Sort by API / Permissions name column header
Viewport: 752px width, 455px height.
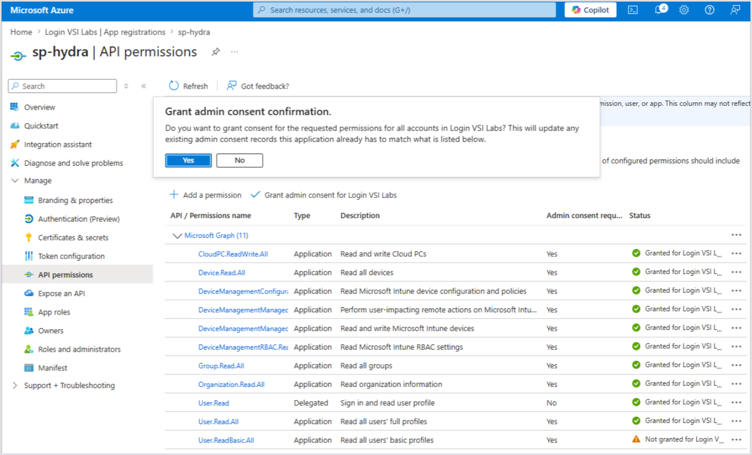211,215
